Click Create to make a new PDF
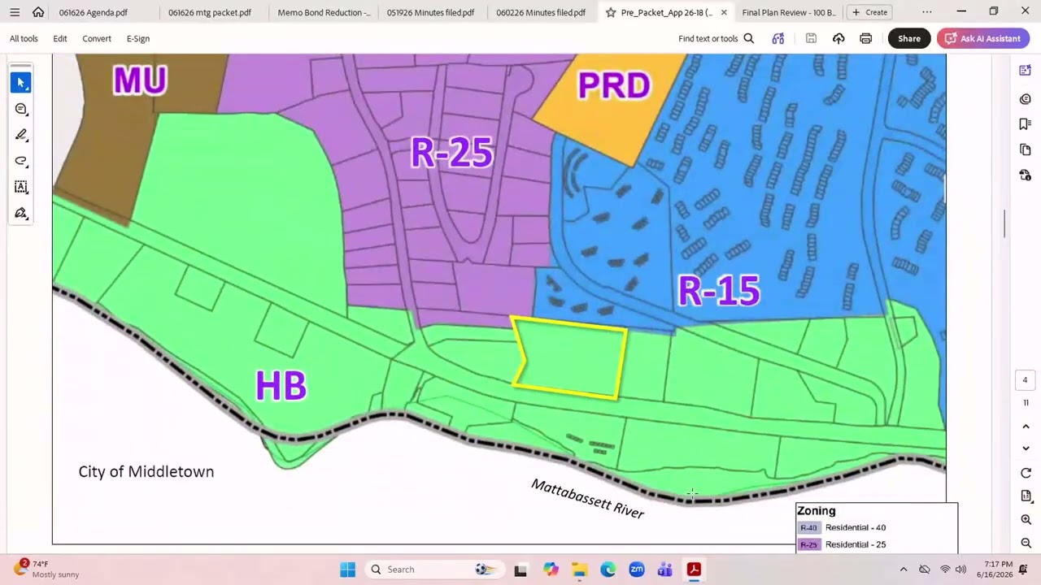 869,12
